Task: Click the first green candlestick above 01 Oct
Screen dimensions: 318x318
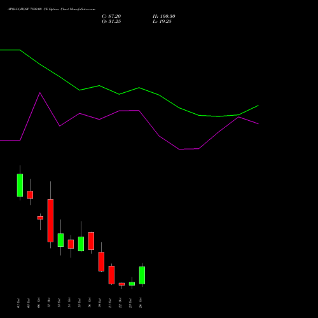Action: (x=20, y=185)
